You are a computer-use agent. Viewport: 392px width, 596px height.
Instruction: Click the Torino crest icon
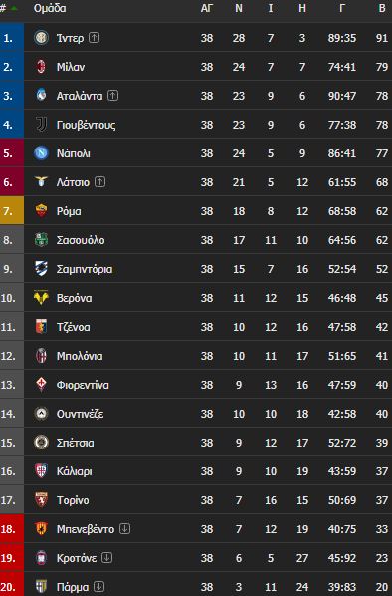coord(41,500)
